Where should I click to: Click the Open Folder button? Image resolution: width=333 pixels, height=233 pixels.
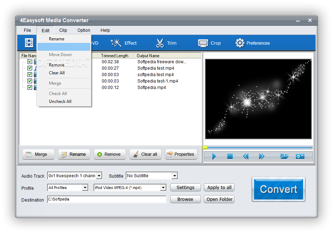coord(219,199)
